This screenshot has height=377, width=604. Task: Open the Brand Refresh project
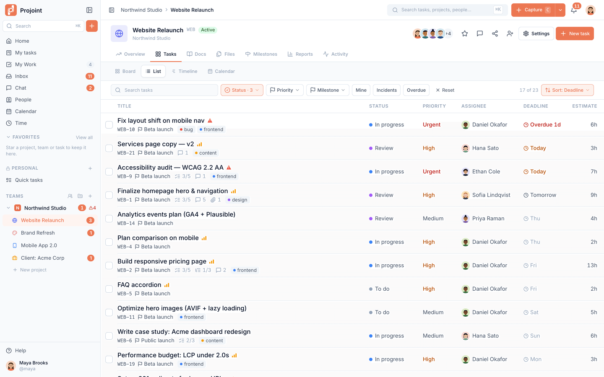(x=50, y=233)
